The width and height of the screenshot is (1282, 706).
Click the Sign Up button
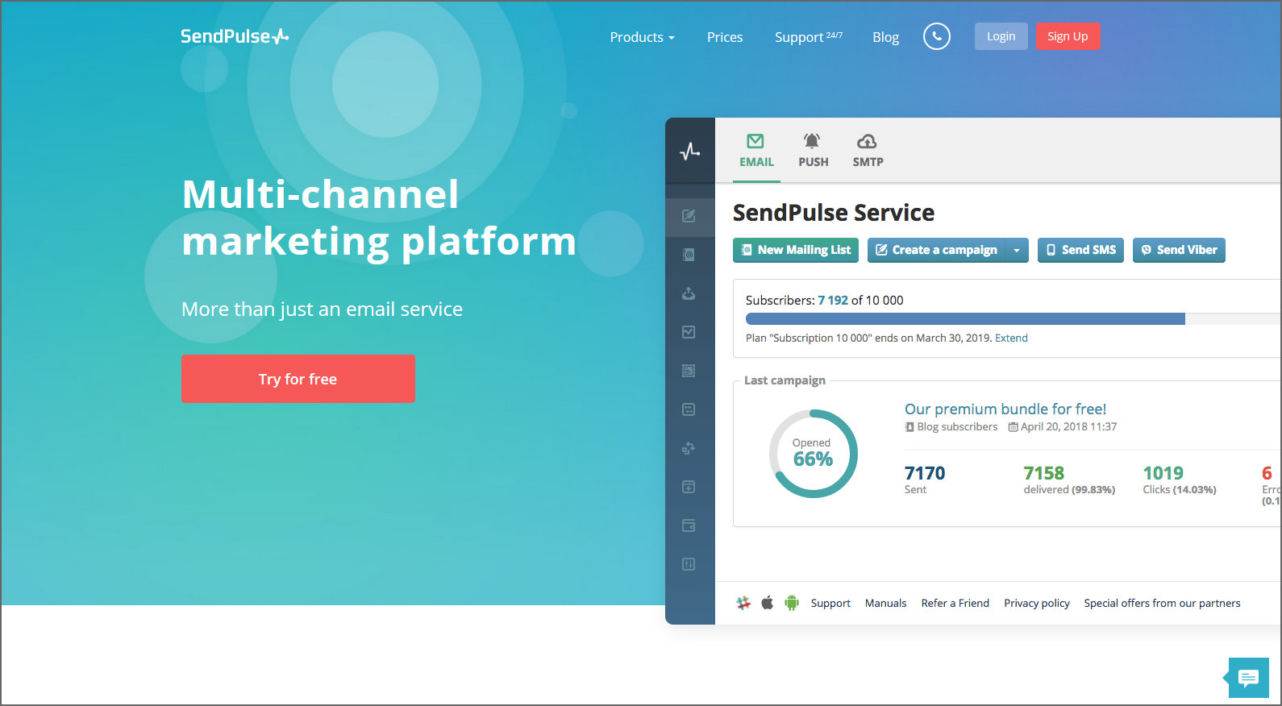tap(1068, 36)
